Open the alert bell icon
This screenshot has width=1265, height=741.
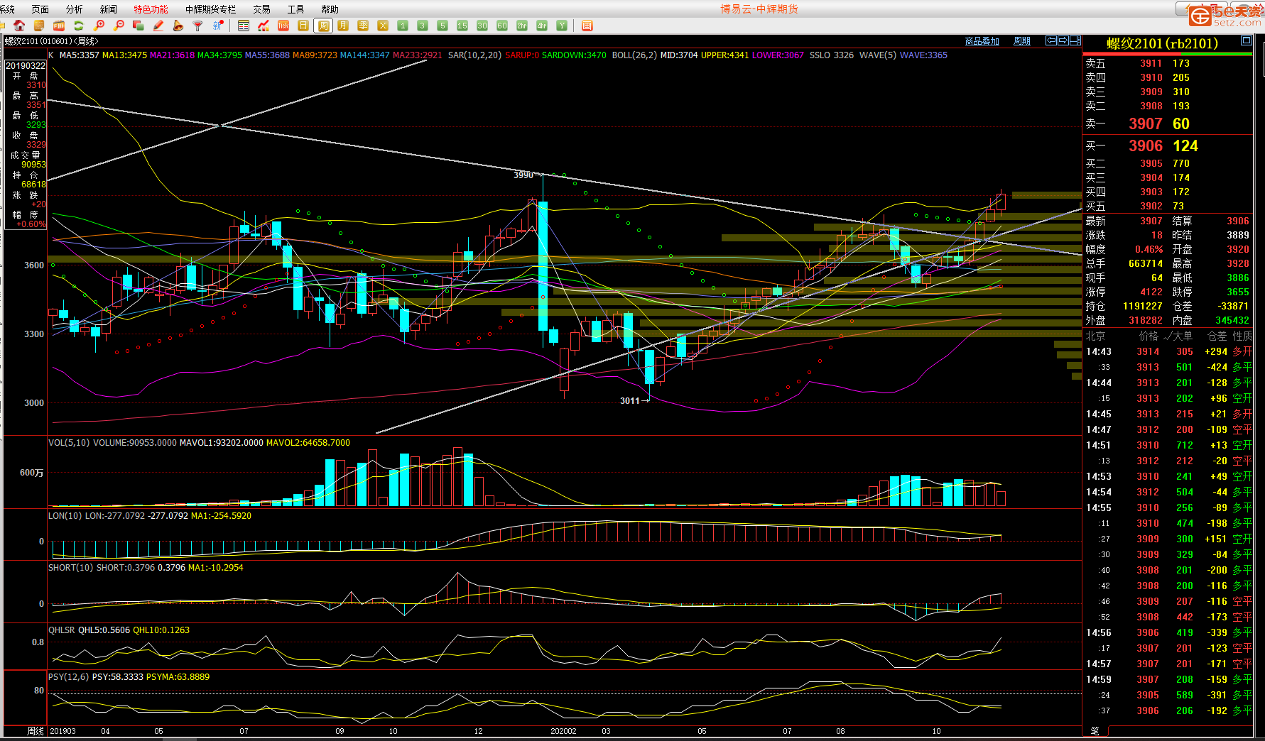point(178,26)
